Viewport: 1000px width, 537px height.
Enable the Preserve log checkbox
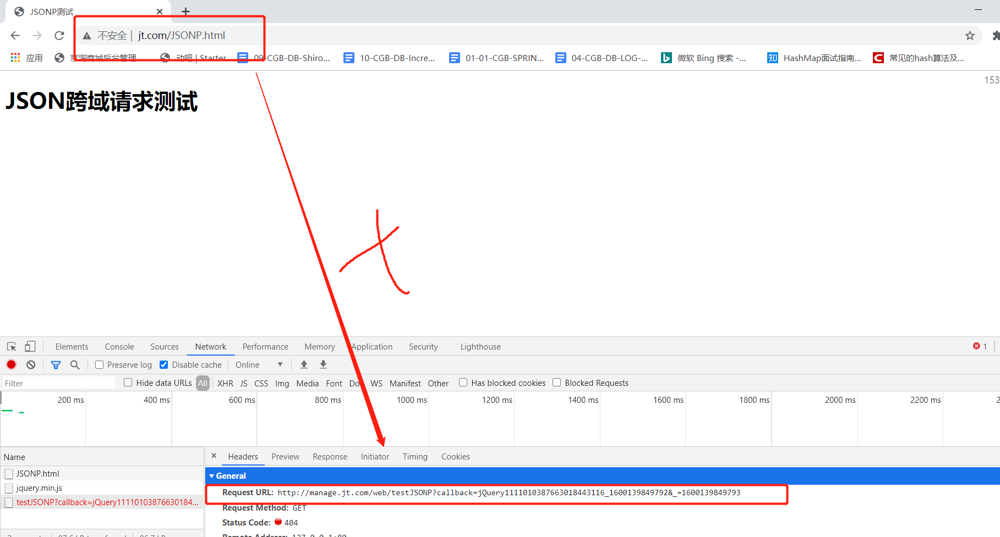tap(99, 364)
